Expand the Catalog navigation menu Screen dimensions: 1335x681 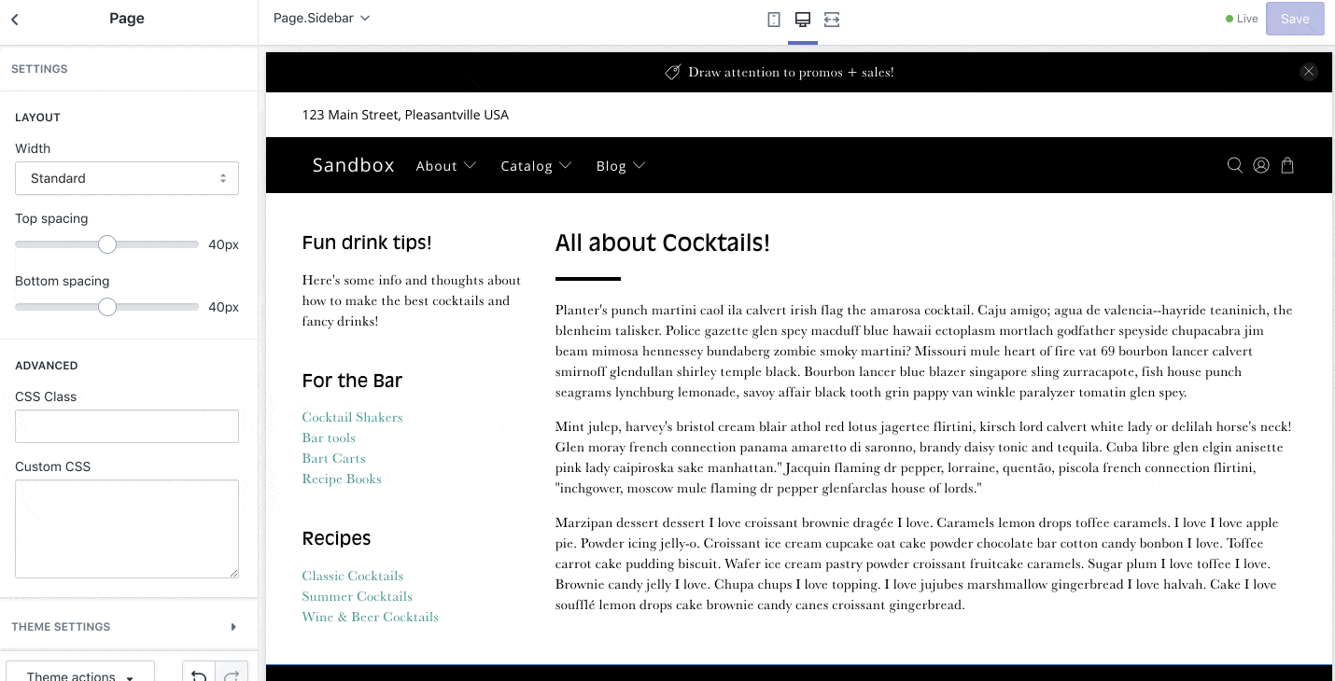pyautogui.click(x=536, y=165)
